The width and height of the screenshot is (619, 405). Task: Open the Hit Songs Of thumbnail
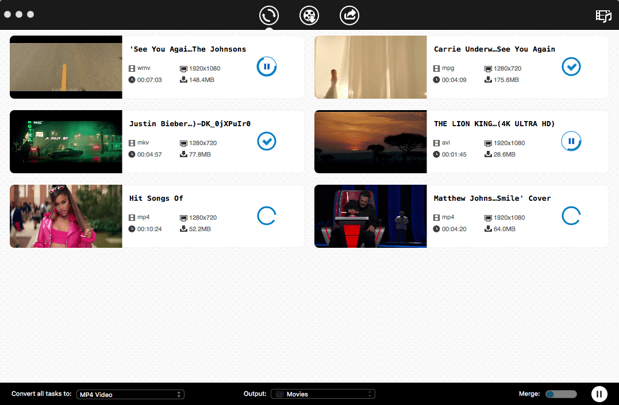(x=66, y=216)
